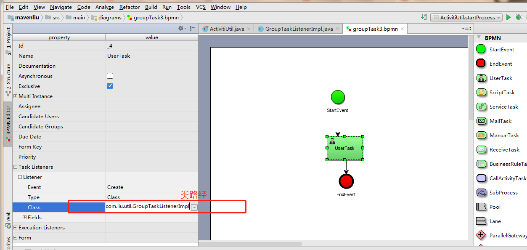Open the VCS menu
This screenshot has height=250, width=527.
pyautogui.click(x=201, y=7)
